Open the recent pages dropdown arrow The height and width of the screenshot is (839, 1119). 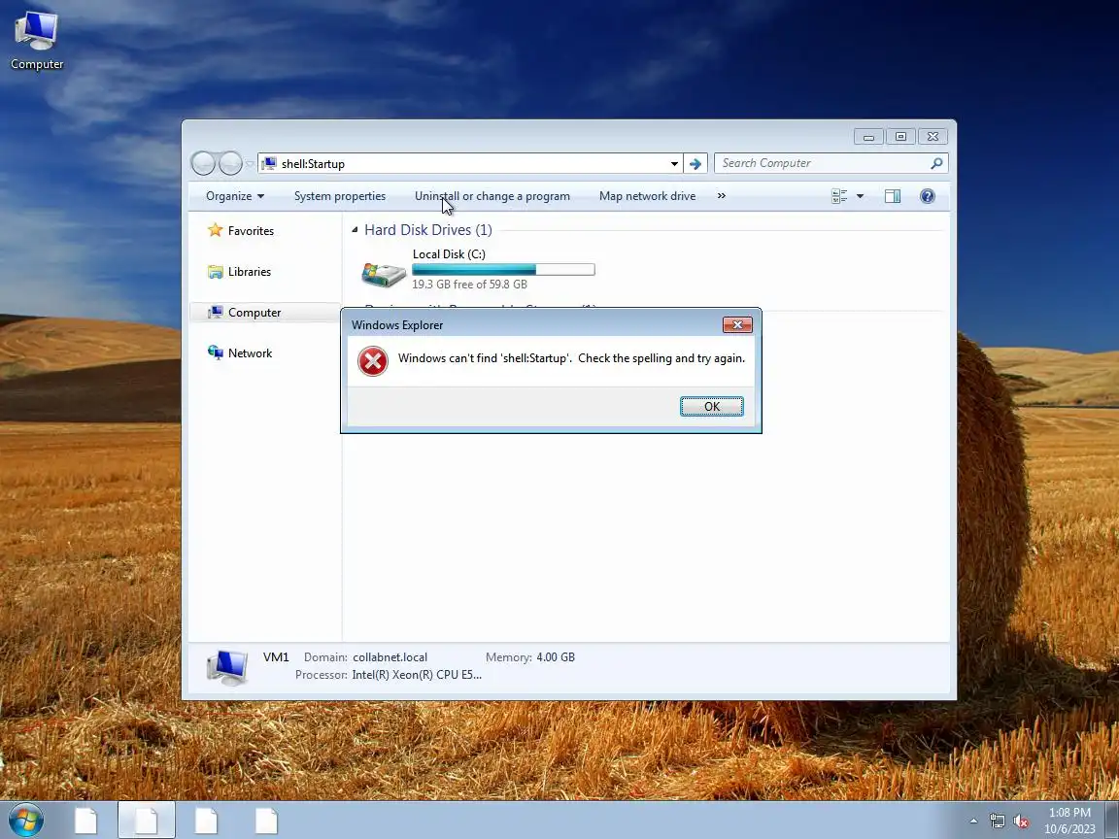(250, 163)
